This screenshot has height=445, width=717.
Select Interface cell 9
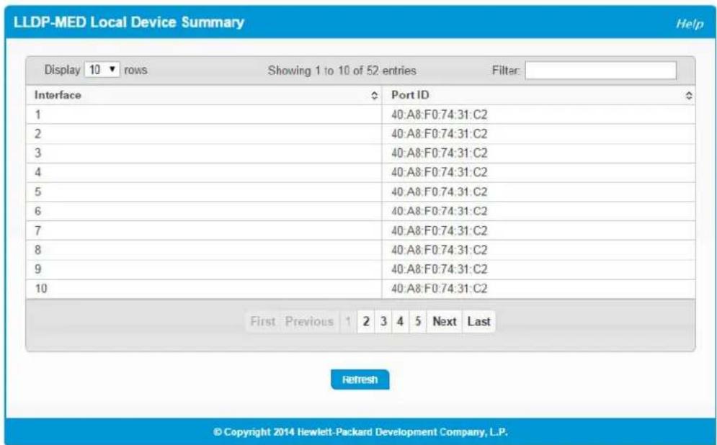click(204, 269)
